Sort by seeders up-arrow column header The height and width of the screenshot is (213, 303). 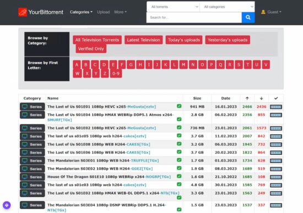pos(247,98)
